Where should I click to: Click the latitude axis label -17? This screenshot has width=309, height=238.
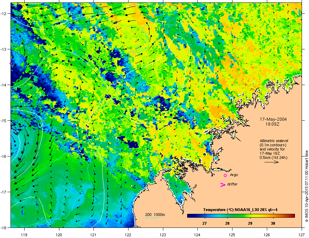(4, 192)
